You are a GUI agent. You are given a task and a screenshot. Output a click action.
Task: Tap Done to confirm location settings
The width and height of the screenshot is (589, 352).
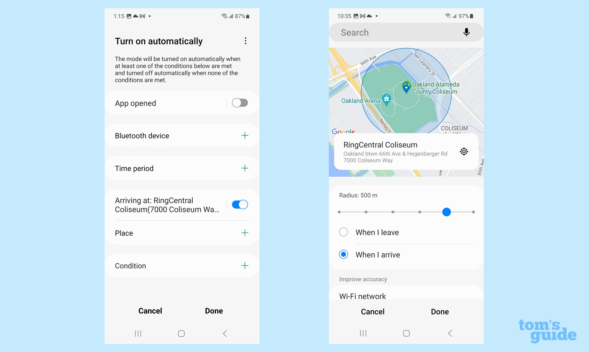click(440, 312)
